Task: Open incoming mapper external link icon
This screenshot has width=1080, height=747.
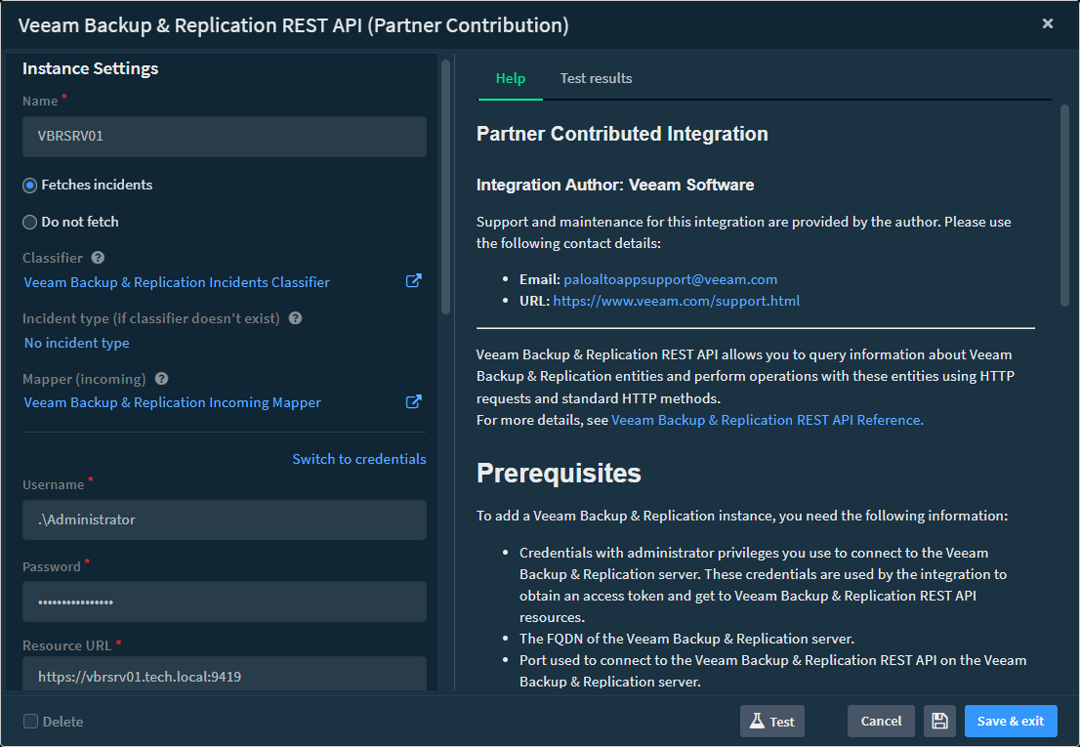Action: pyautogui.click(x=413, y=402)
